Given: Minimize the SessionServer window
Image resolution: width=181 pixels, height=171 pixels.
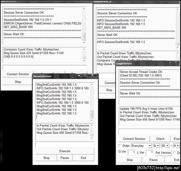Looking at the screenshot, I should tap(79, 75).
